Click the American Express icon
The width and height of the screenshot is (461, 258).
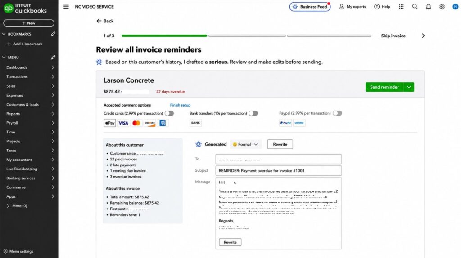163,123
